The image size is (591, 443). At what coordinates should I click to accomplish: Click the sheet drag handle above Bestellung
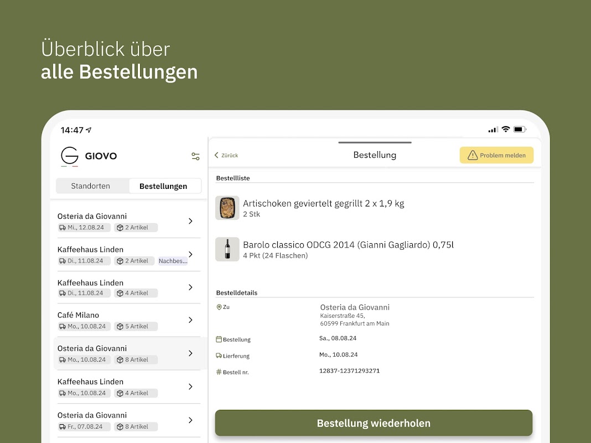coord(375,142)
